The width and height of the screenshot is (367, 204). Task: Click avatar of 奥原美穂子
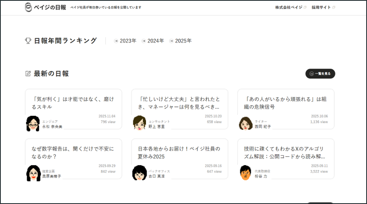[33, 173]
